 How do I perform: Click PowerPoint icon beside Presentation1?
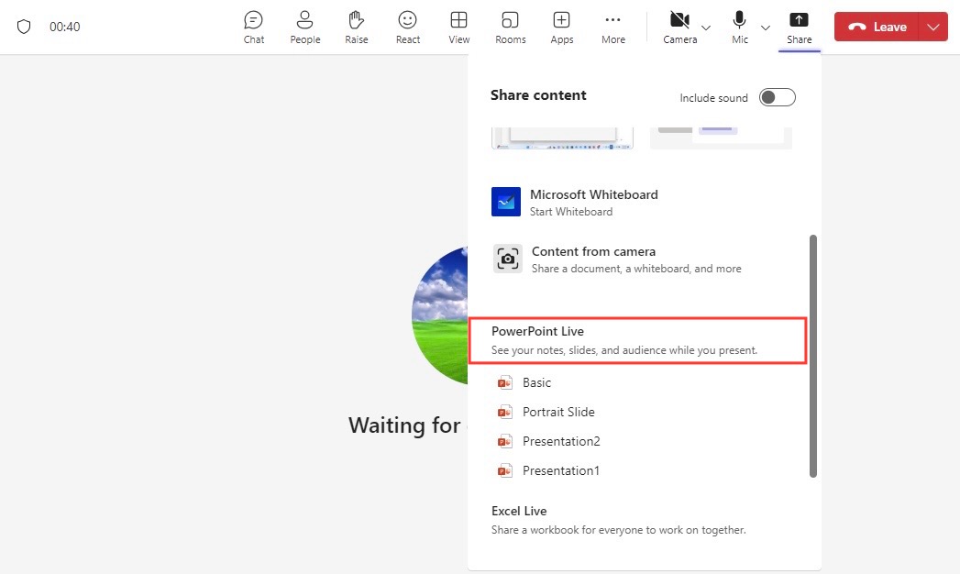pyautogui.click(x=504, y=470)
